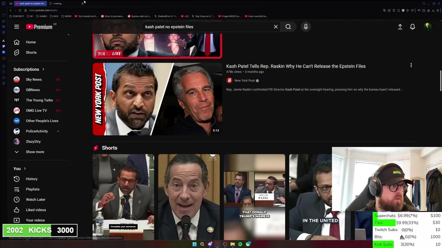The image size is (442, 248).
Task: Click the YouTube Premium logo
Action: coord(39,27)
